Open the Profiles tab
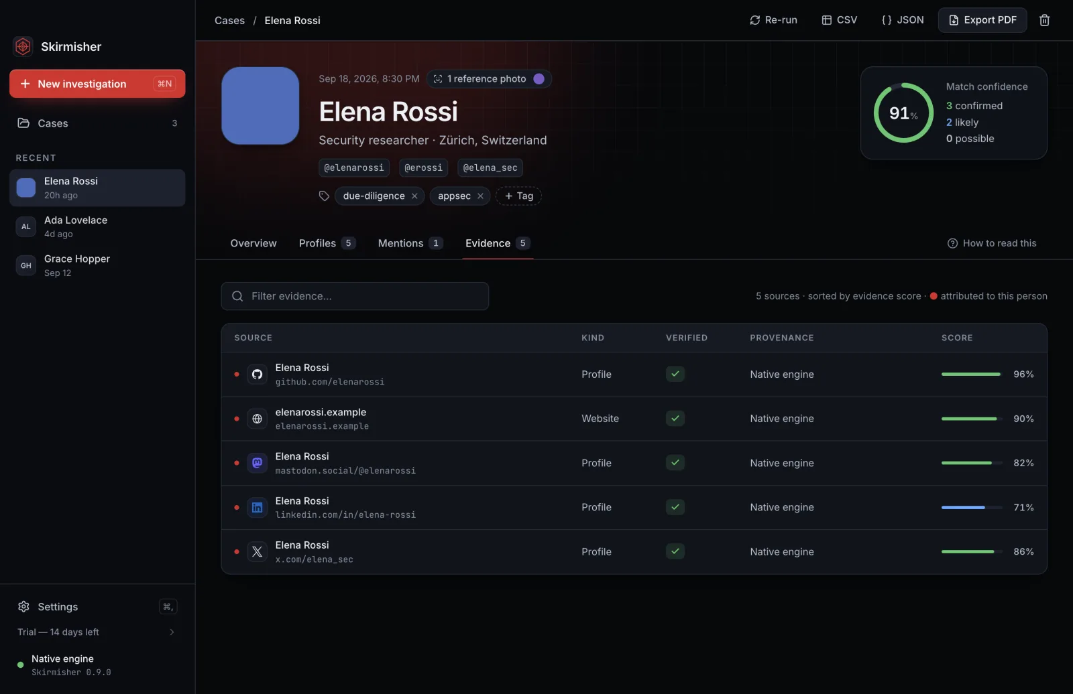This screenshot has width=1073, height=694. (327, 243)
